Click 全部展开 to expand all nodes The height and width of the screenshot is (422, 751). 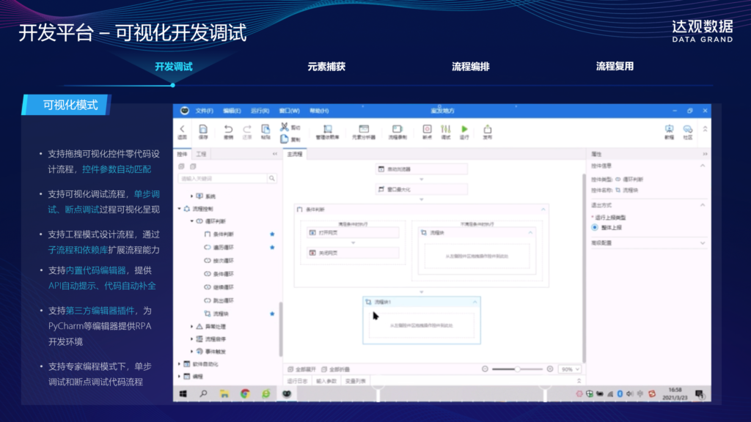[304, 369]
